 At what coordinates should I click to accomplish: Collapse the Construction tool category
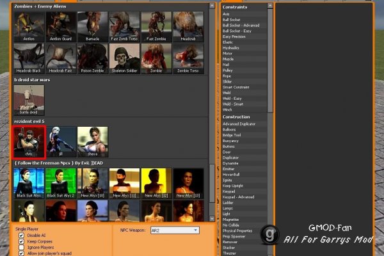coord(236,117)
